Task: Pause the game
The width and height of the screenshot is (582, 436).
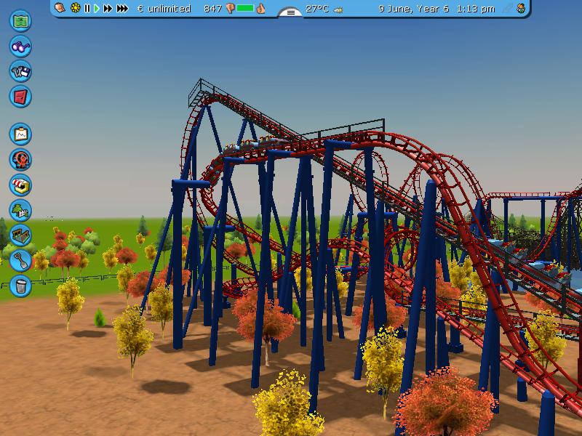Action: point(87,8)
